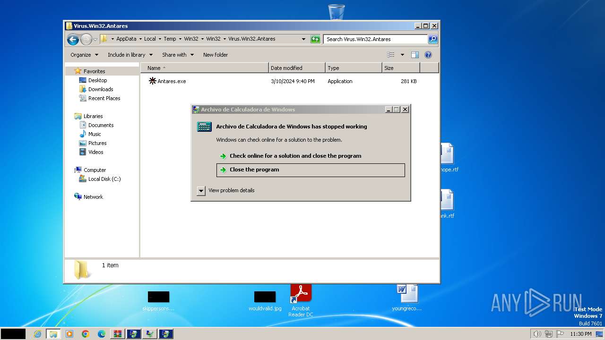Image resolution: width=605 pixels, height=340 pixels.
Task: Open the More view options arrow
Action: pos(402,55)
